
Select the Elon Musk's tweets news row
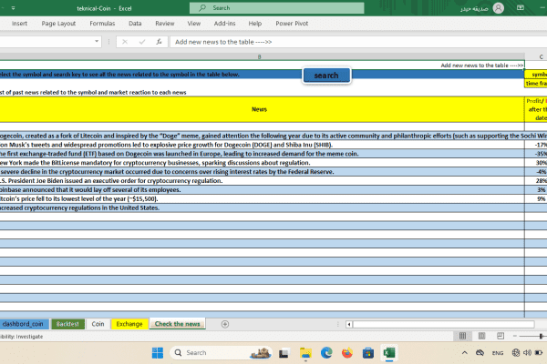tap(262, 145)
